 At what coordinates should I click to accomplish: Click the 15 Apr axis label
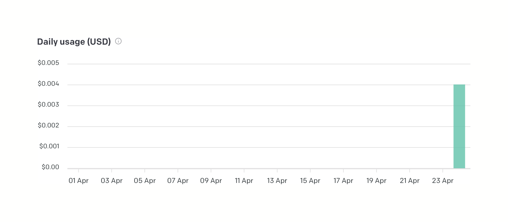click(x=310, y=181)
